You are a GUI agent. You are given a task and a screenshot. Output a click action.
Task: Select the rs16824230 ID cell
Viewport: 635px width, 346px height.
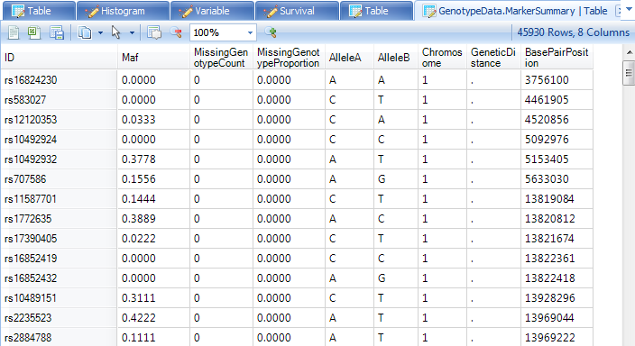(x=60, y=79)
